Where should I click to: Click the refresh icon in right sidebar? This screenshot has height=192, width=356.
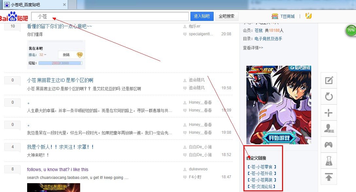tap(329, 97)
